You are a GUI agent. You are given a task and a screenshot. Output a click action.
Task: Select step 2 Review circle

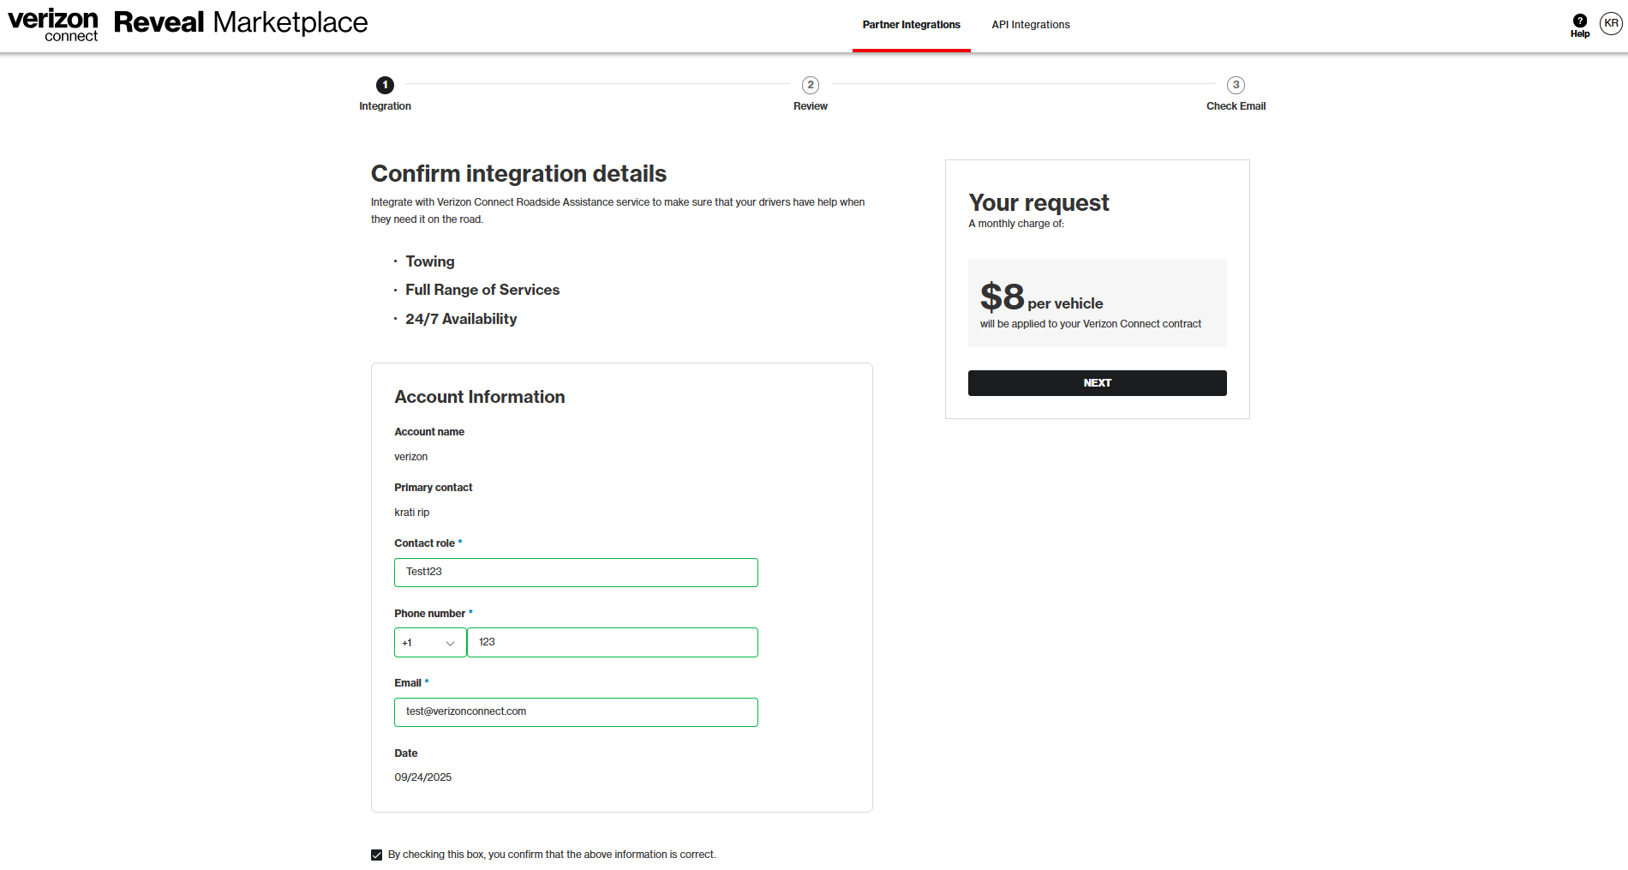[x=811, y=85]
